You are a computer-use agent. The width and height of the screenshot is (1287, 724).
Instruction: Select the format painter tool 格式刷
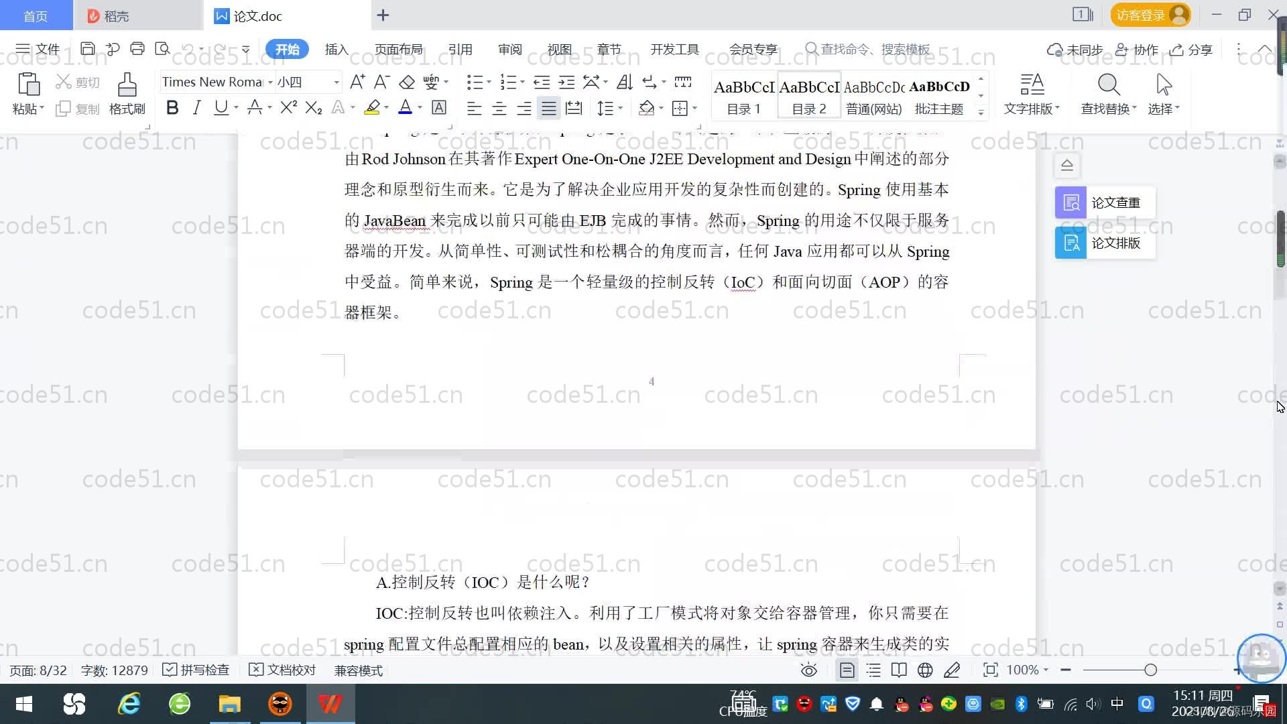tap(127, 93)
